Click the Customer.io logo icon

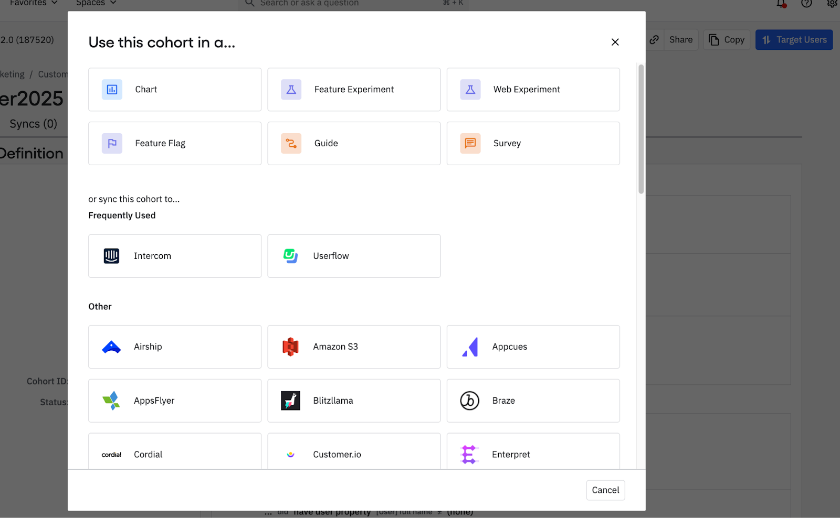coord(290,455)
